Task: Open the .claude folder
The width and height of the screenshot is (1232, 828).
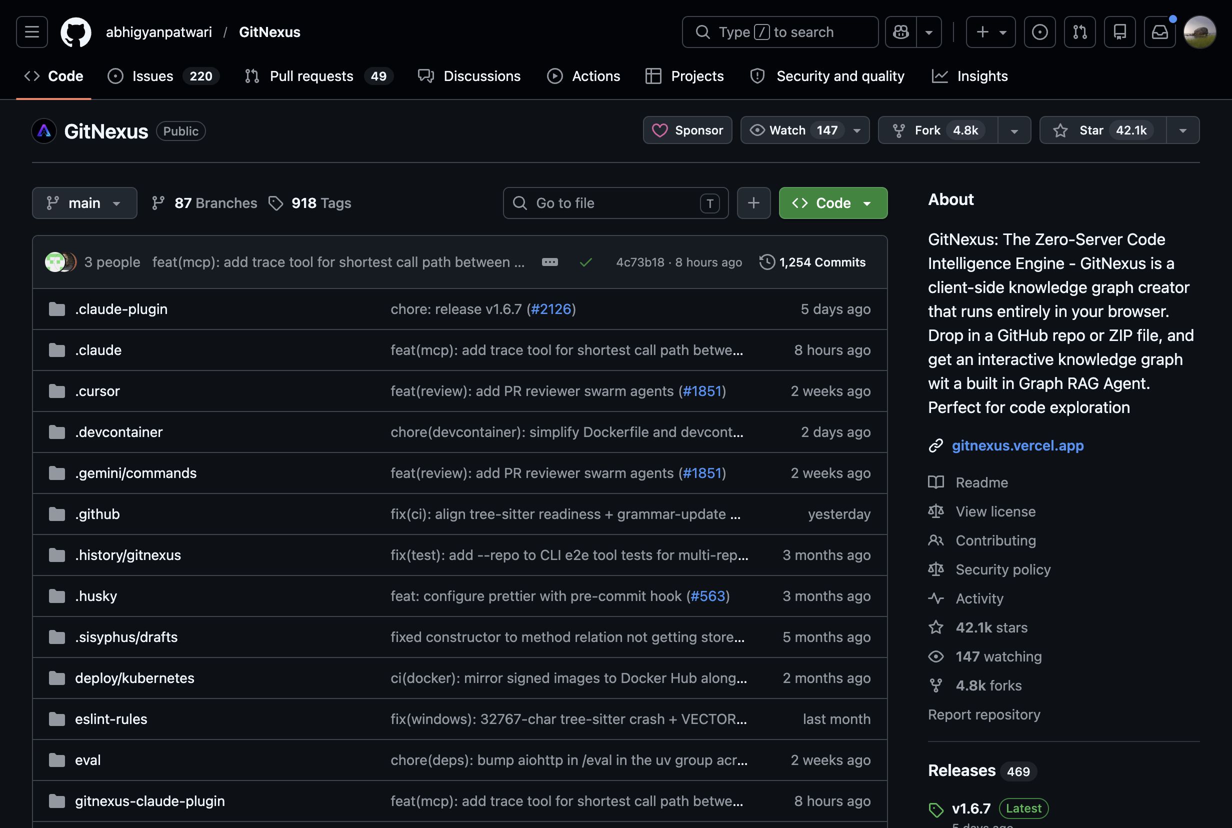Action: (x=98, y=350)
